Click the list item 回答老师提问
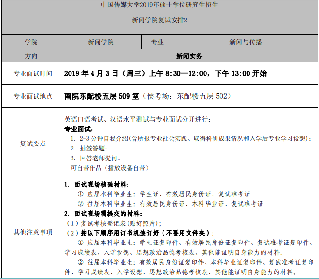This screenshot has width=319, height=279. point(92,158)
